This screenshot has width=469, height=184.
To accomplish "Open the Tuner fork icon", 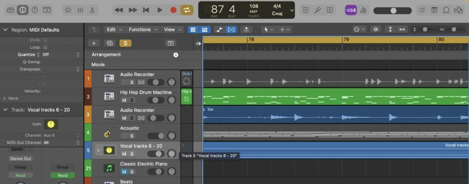I will click(x=317, y=10).
